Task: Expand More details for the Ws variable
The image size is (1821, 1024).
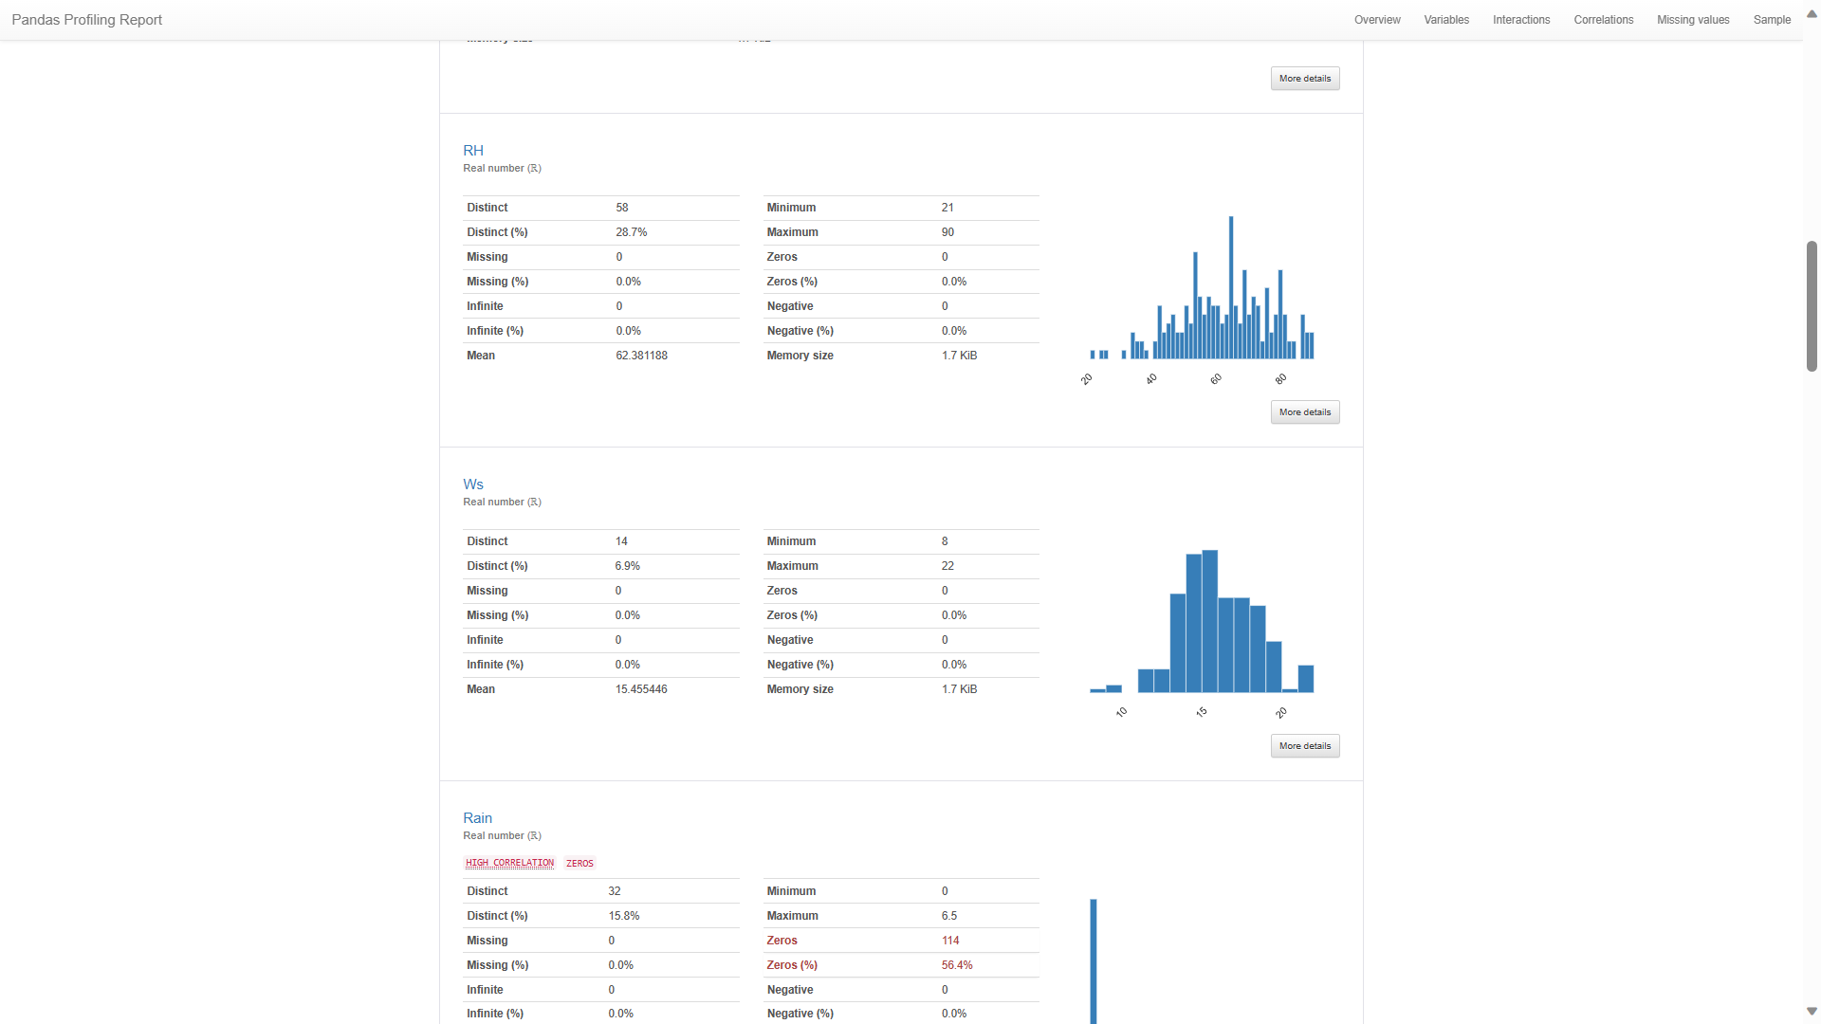Action: point(1305,745)
